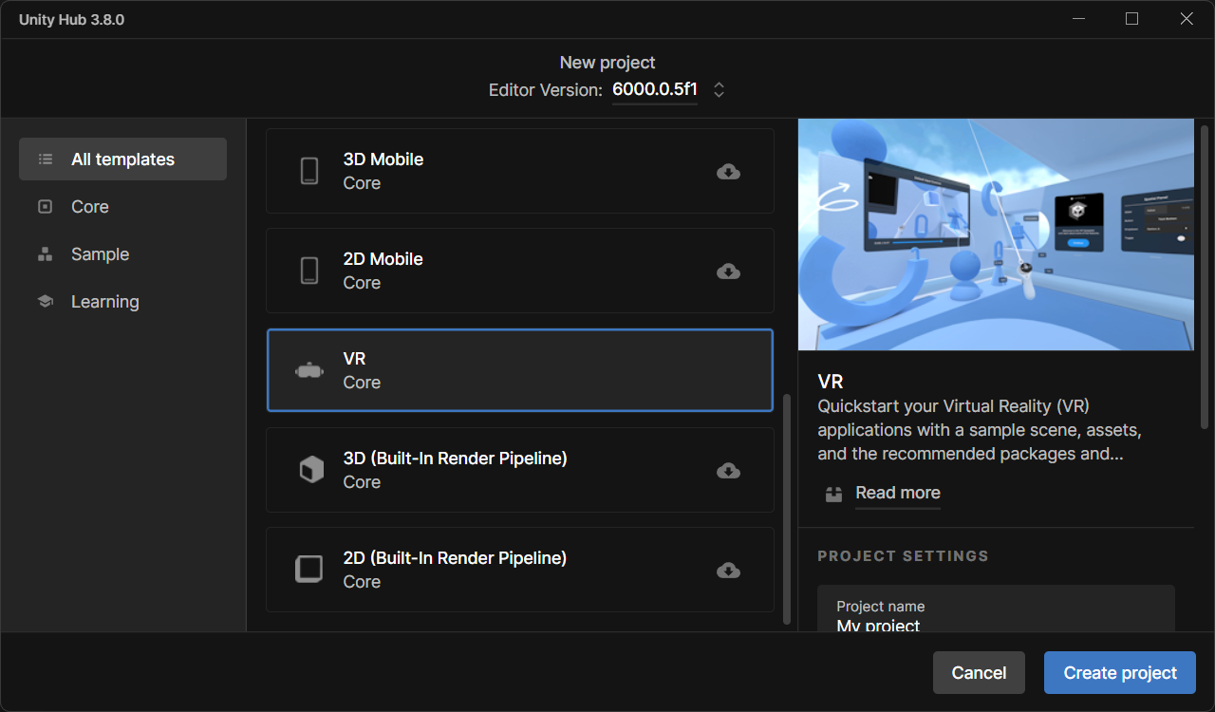Viewport: 1215px width, 712px height.
Task: Cancel new project creation
Action: 979,673
